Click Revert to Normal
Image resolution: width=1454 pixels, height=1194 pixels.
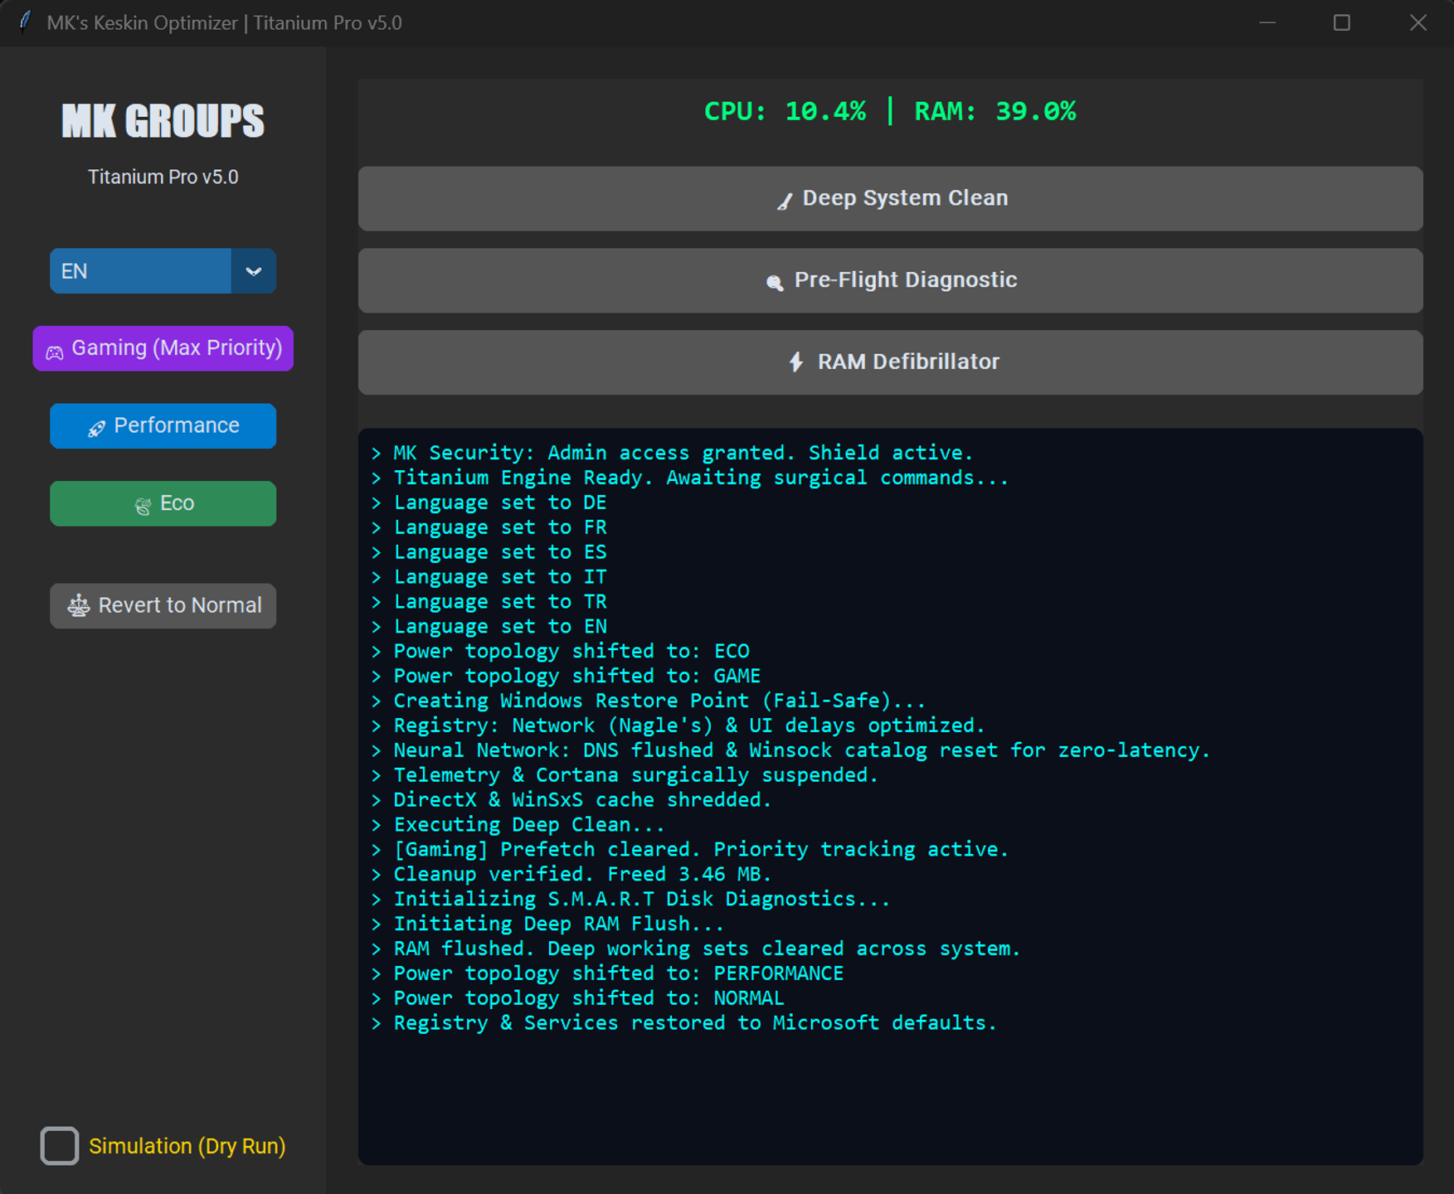pos(163,606)
